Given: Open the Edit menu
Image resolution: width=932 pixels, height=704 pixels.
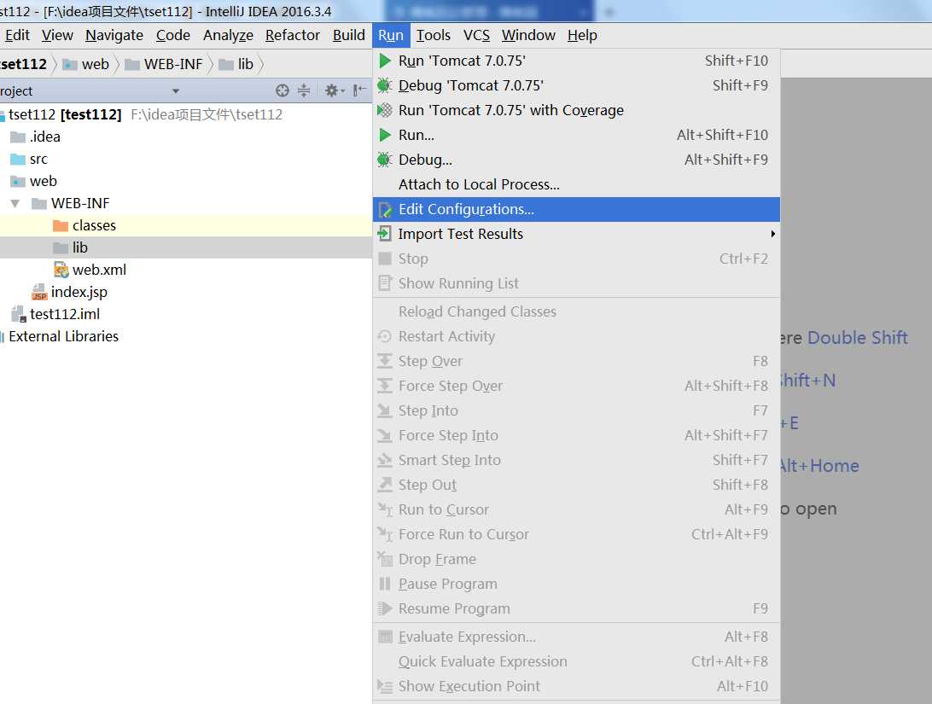Looking at the screenshot, I should click(x=17, y=35).
